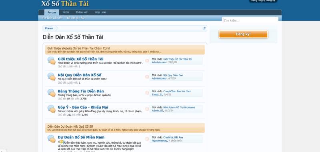The height and width of the screenshot is (152, 320).
Task: Open Bài viết gần đây sub-navigation link
Action: click(x=76, y=18)
